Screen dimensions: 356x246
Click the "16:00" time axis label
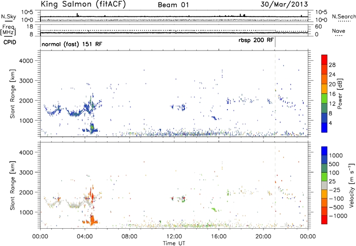tap(218, 237)
